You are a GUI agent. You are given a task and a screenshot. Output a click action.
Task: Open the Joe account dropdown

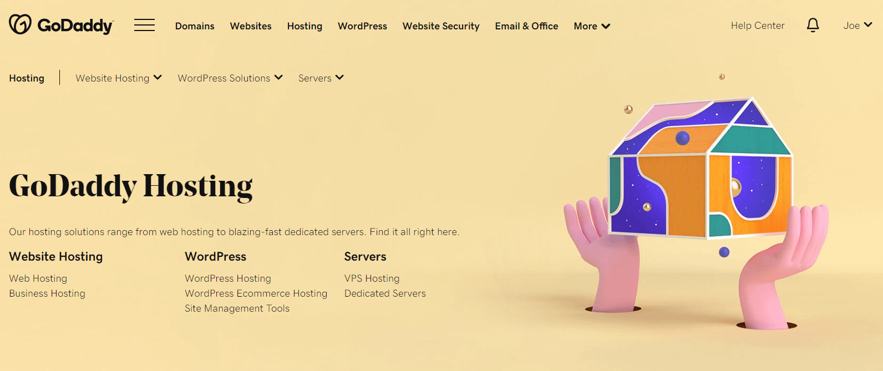tap(857, 26)
